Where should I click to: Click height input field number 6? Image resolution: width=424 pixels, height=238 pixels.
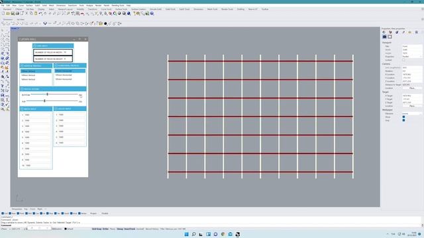pos(72,143)
